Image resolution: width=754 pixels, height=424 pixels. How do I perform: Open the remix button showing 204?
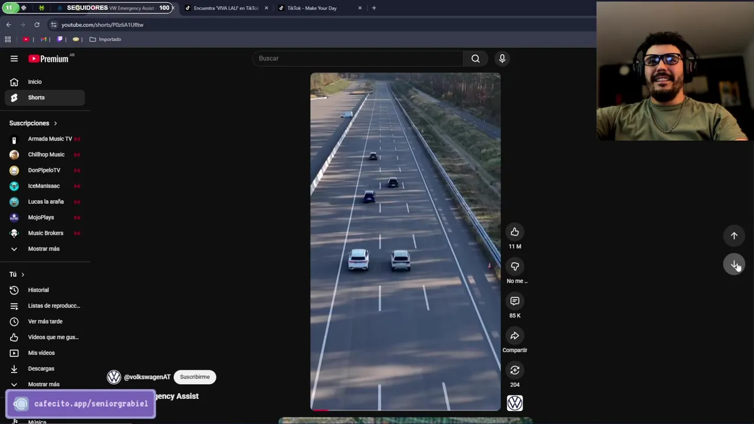[515, 370]
